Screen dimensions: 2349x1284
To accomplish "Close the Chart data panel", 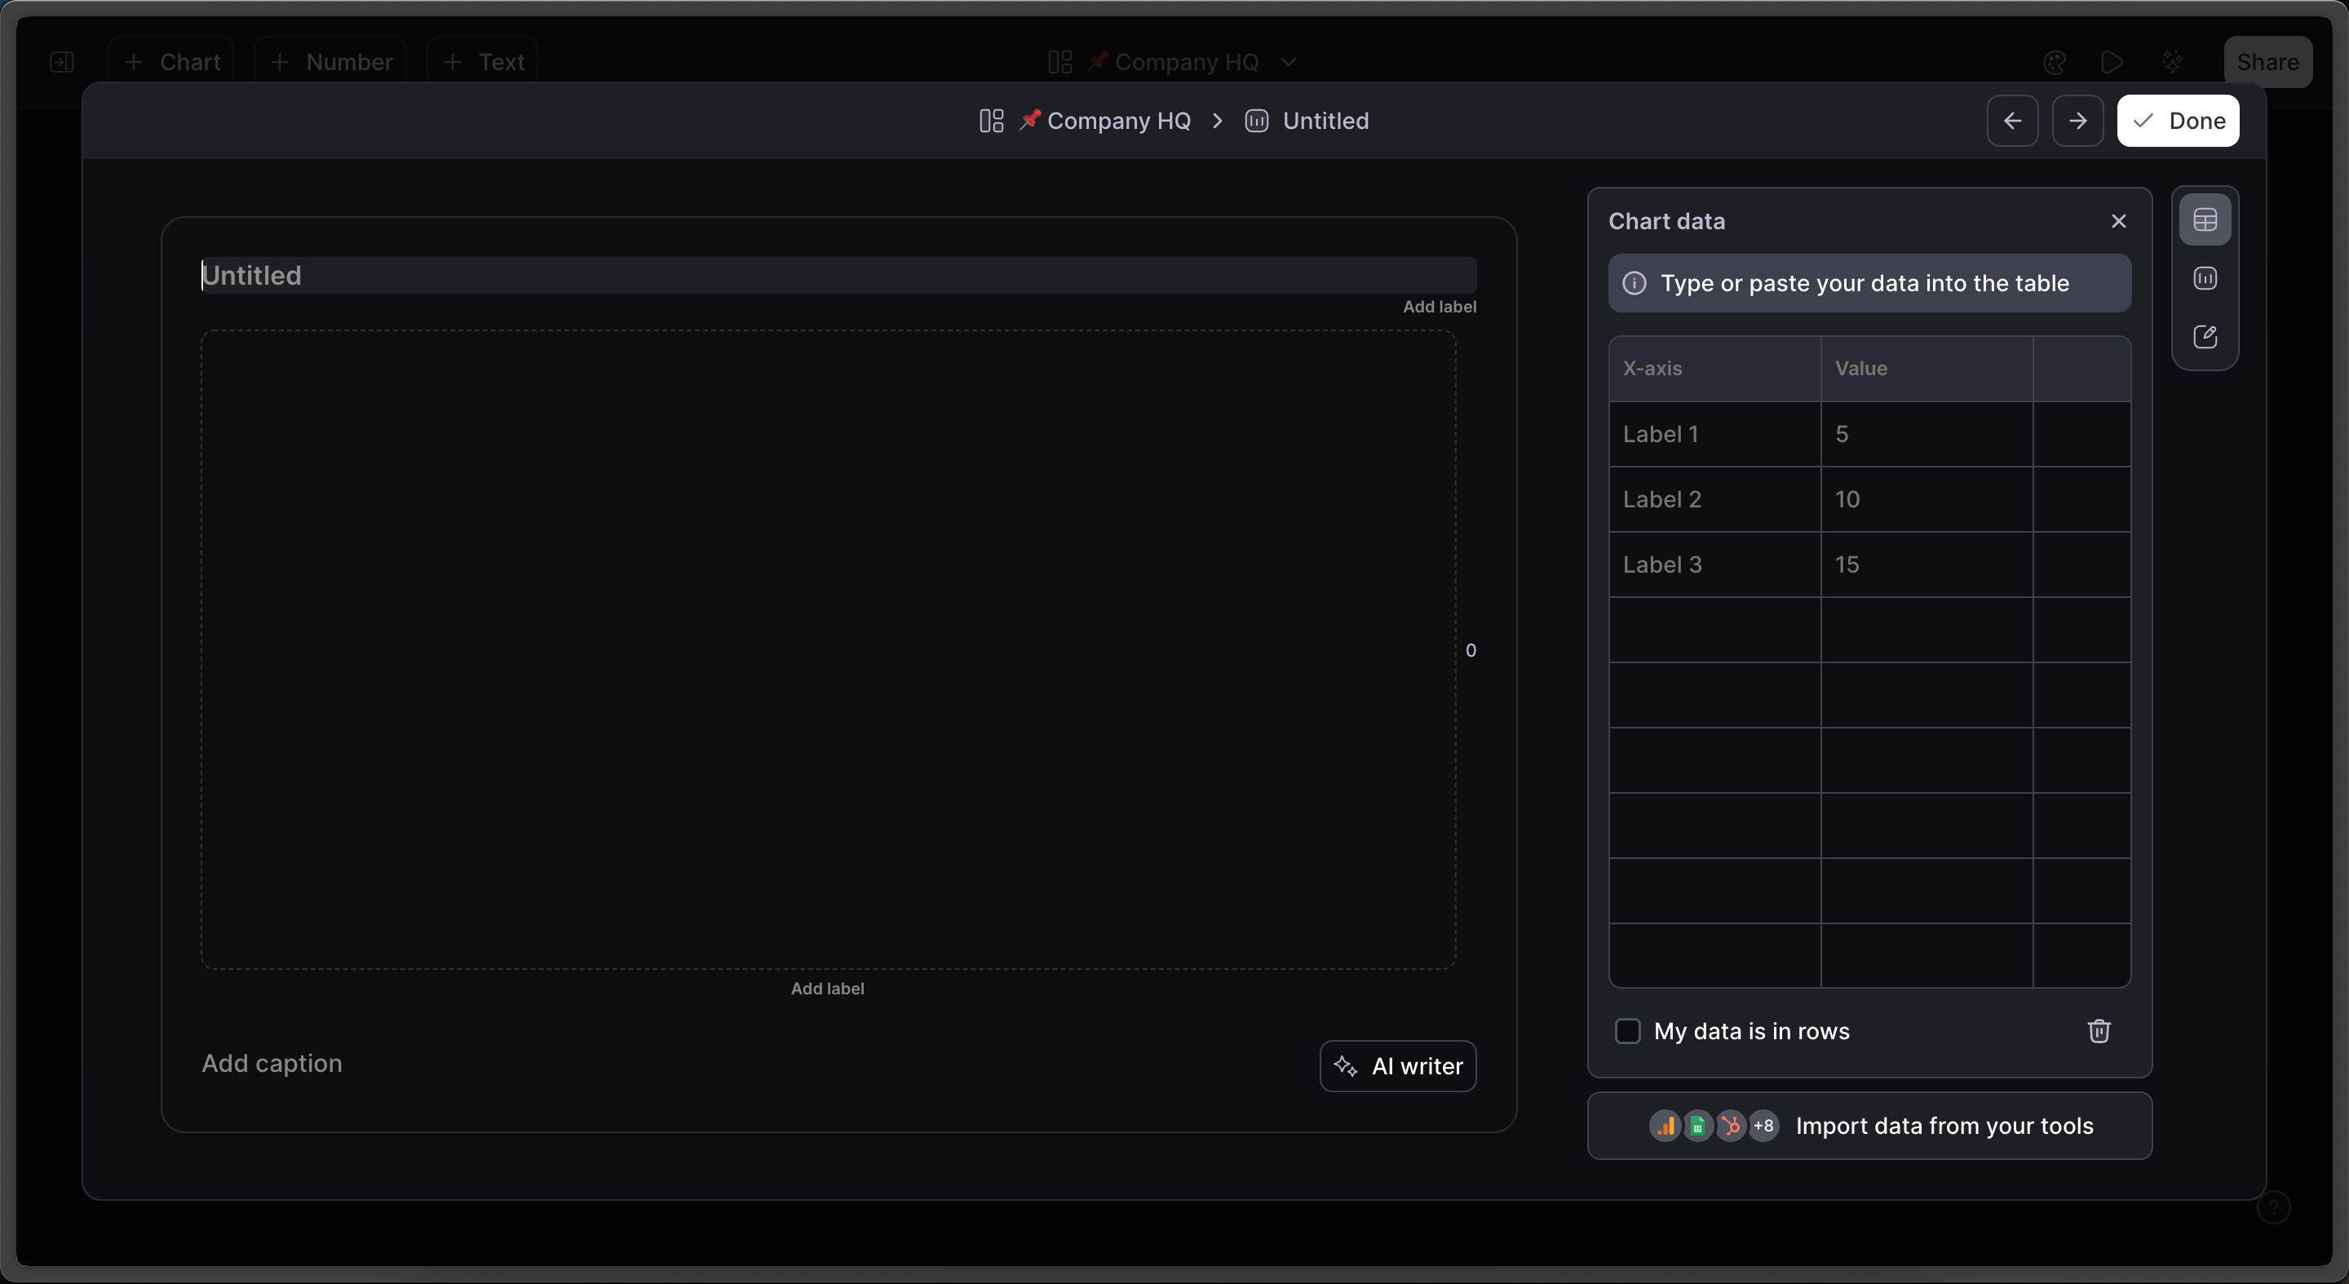I will click(x=2117, y=222).
